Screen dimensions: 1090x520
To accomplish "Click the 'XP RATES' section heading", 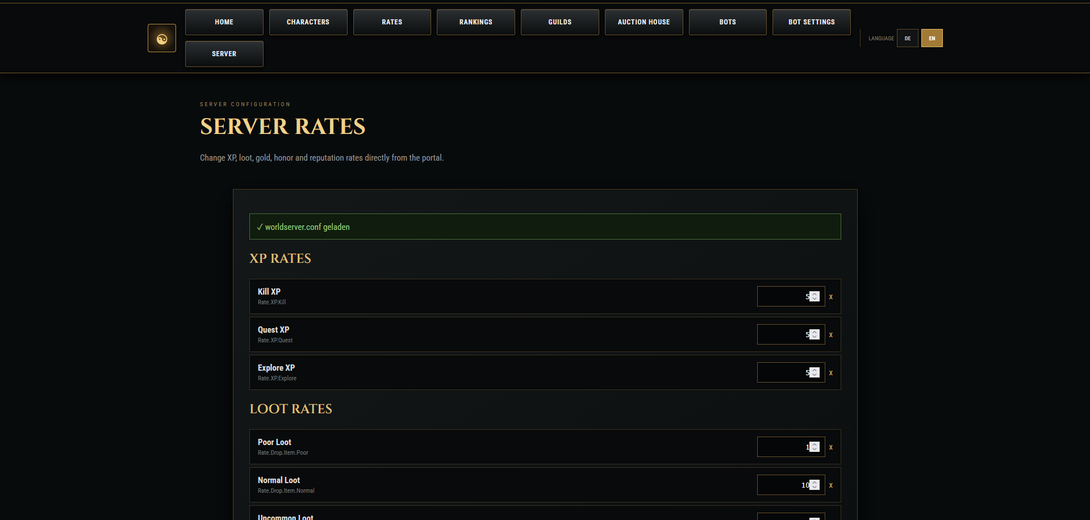I will [x=280, y=258].
